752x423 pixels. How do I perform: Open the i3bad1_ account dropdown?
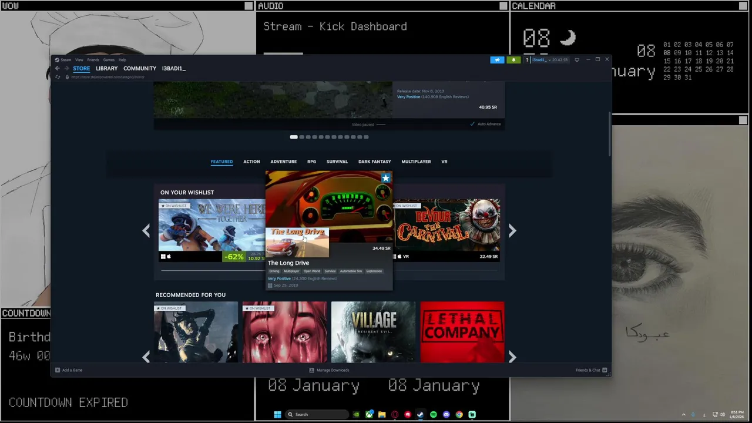[x=550, y=59]
